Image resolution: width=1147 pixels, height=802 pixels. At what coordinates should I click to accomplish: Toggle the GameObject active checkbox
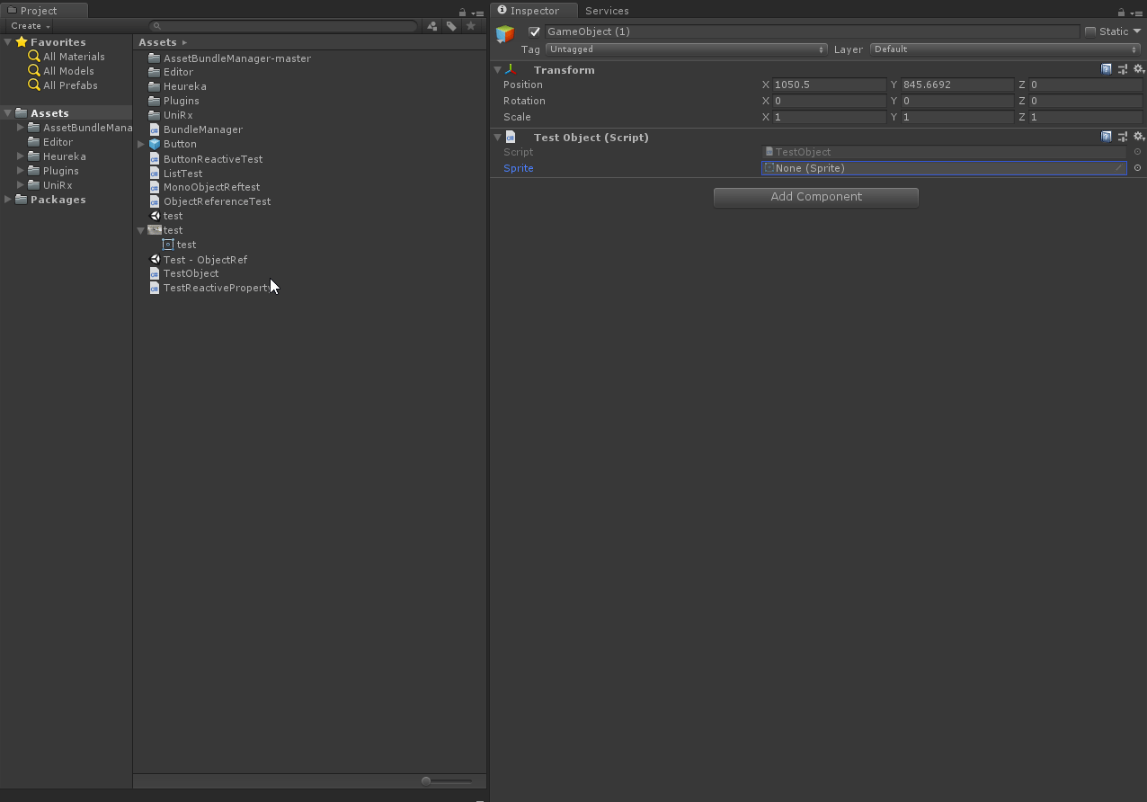[533, 31]
